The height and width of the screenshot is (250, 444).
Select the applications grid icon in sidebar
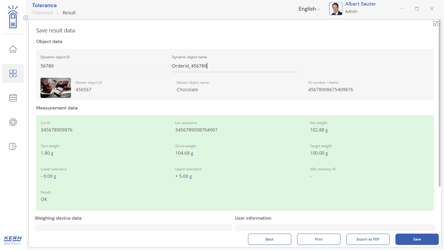[13, 73]
